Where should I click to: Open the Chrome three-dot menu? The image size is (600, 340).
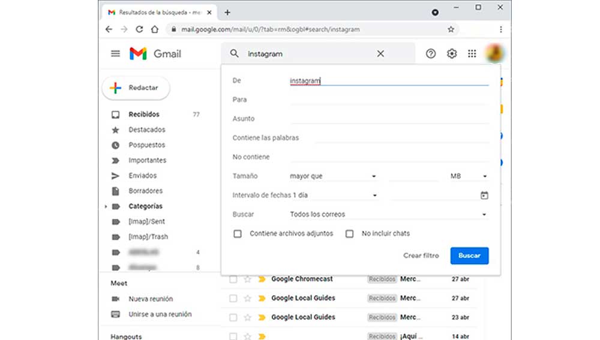[x=500, y=29]
